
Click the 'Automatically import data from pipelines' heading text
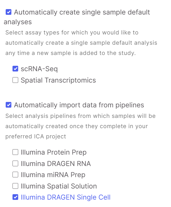point(79,105)
